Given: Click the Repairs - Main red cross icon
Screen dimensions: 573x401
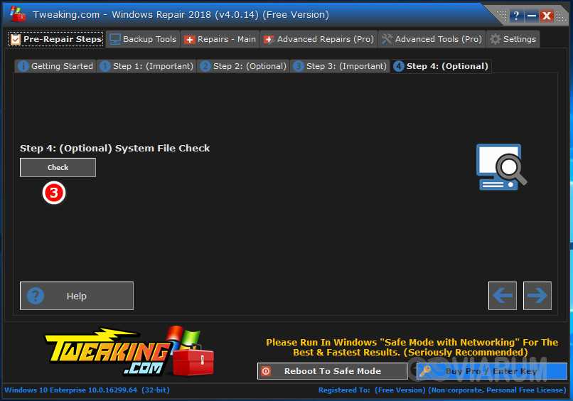Looking at the screenshot, I should (189, 40).
